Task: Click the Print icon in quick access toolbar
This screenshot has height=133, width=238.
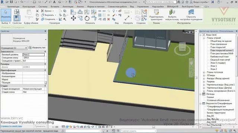Action: pyautogui.click(x=34, y=2)
